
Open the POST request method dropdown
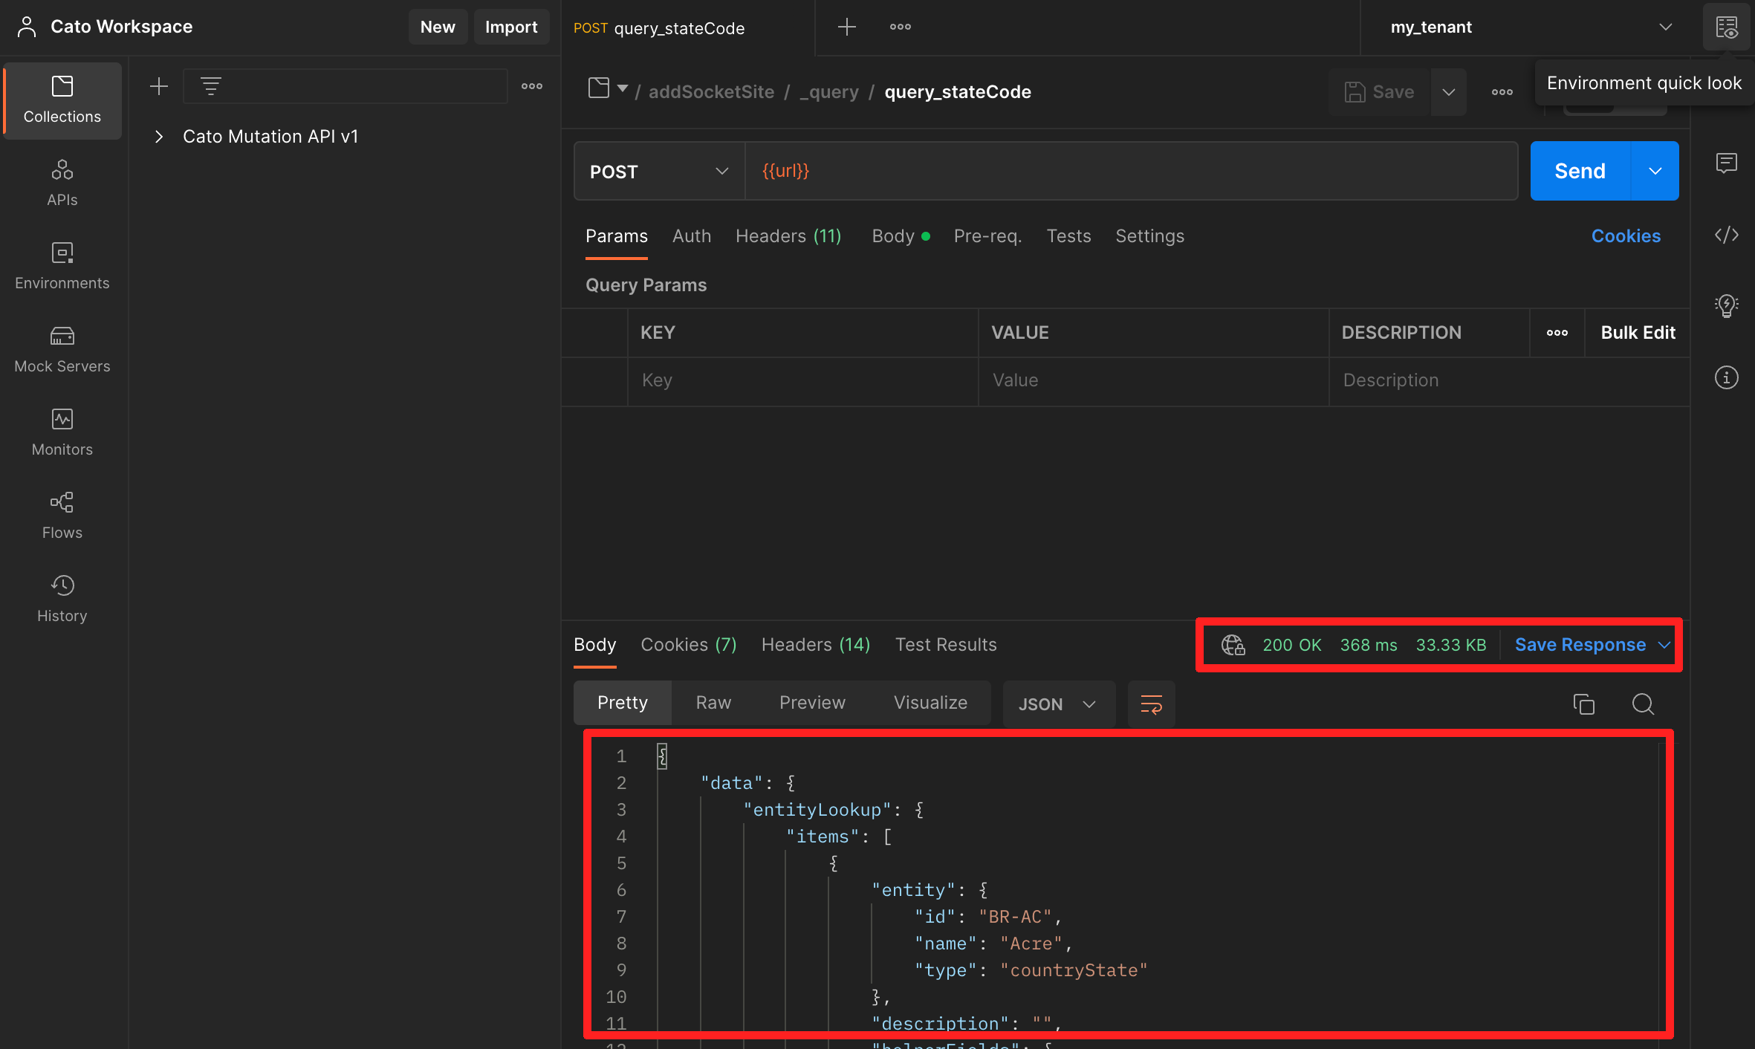[x=657, y=171]
